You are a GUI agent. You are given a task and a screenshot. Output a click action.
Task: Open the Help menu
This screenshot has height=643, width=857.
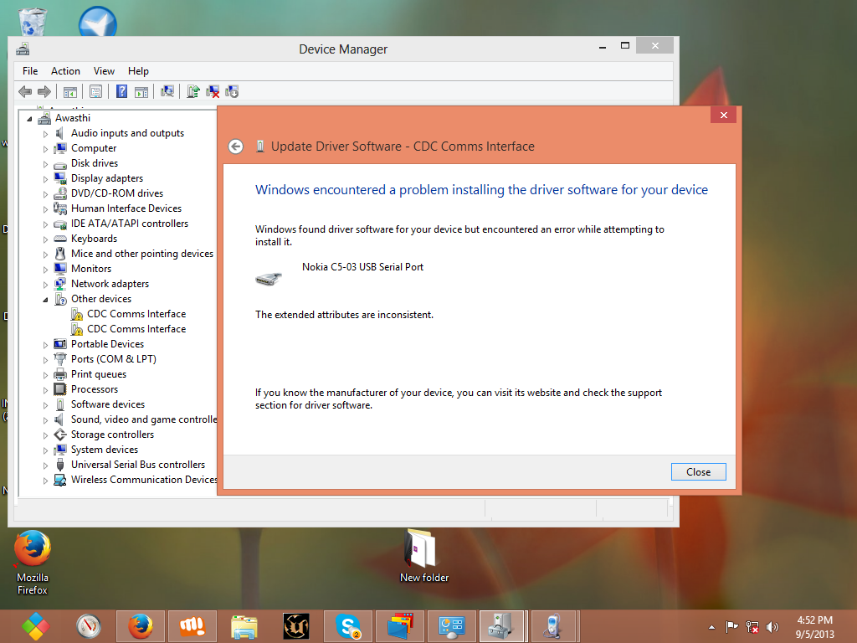(x=138, y=71)
